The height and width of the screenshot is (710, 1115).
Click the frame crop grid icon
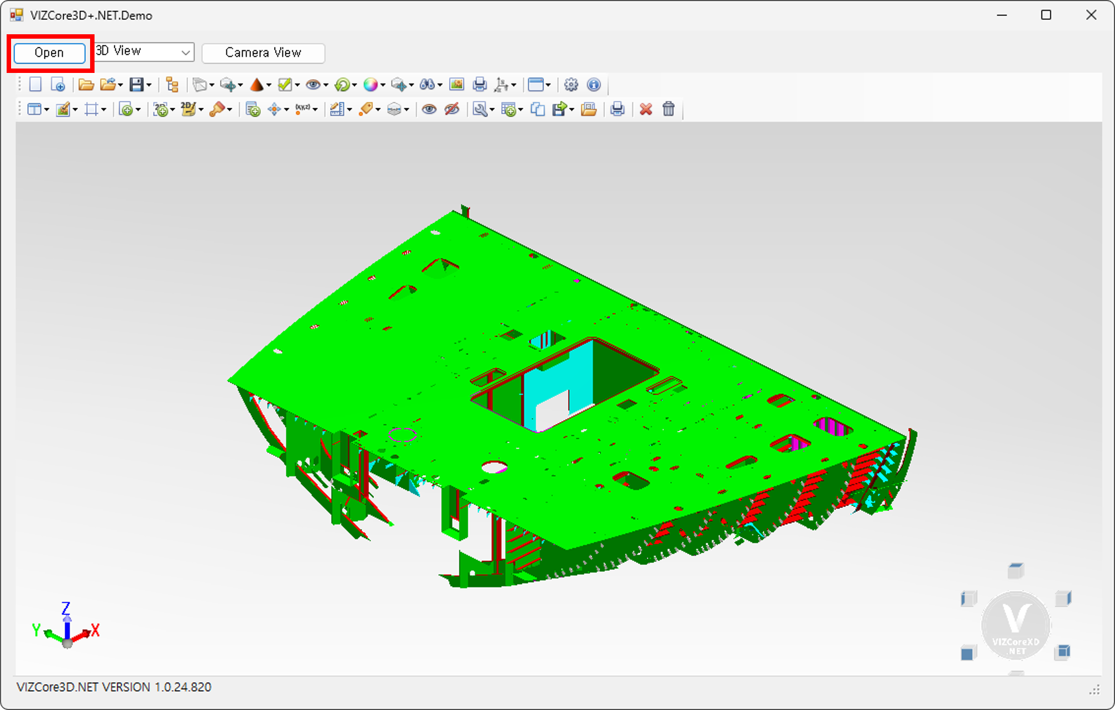coord(91,109)
